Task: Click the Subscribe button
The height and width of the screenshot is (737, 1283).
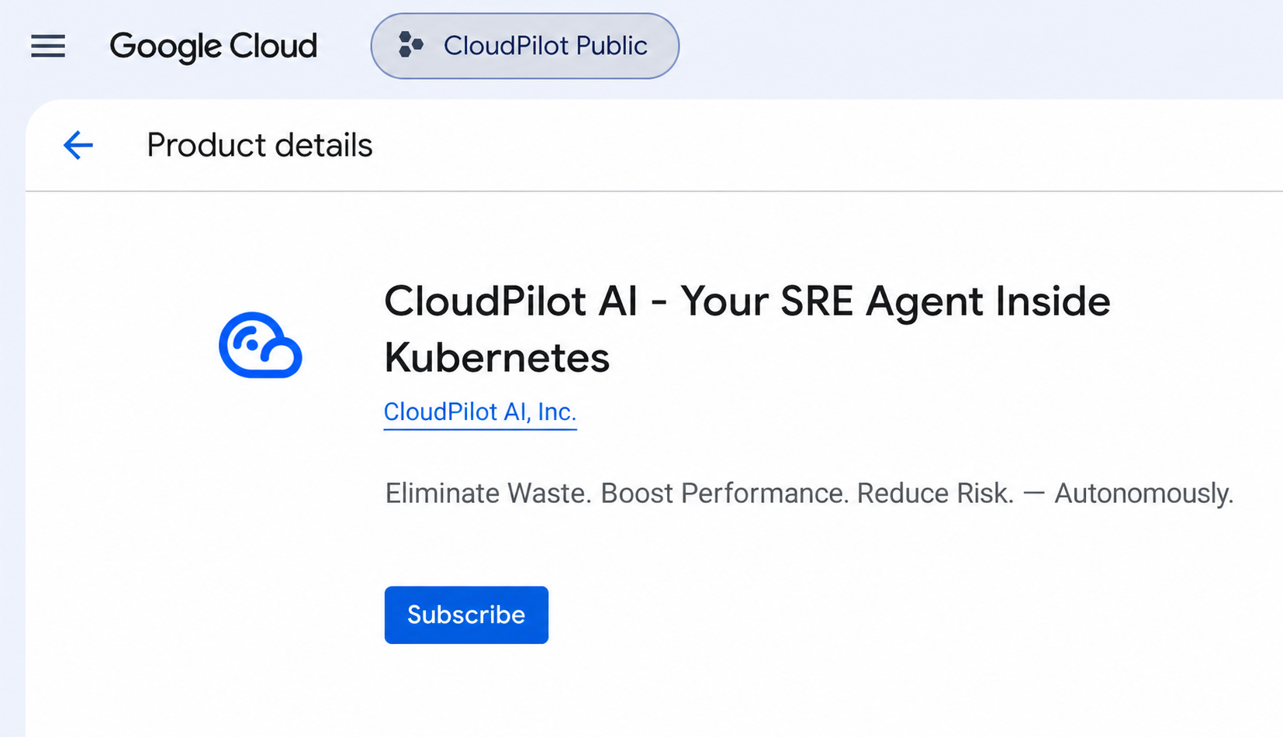Action: pyautogui.click(x=466, y=615)
